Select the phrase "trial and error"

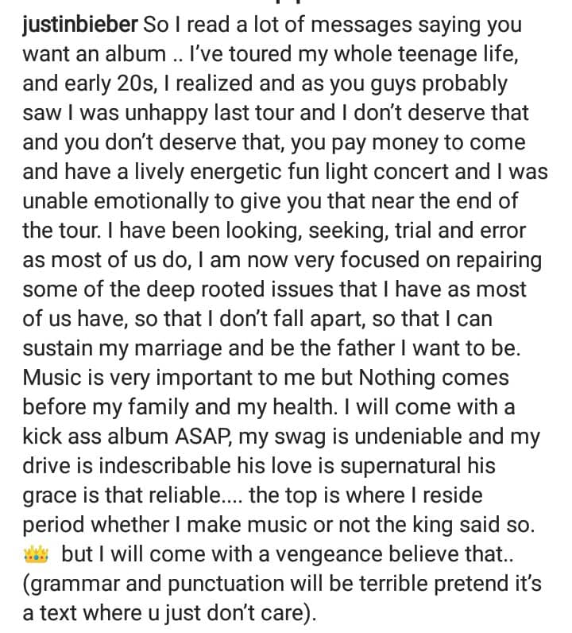tap(460, 231)
